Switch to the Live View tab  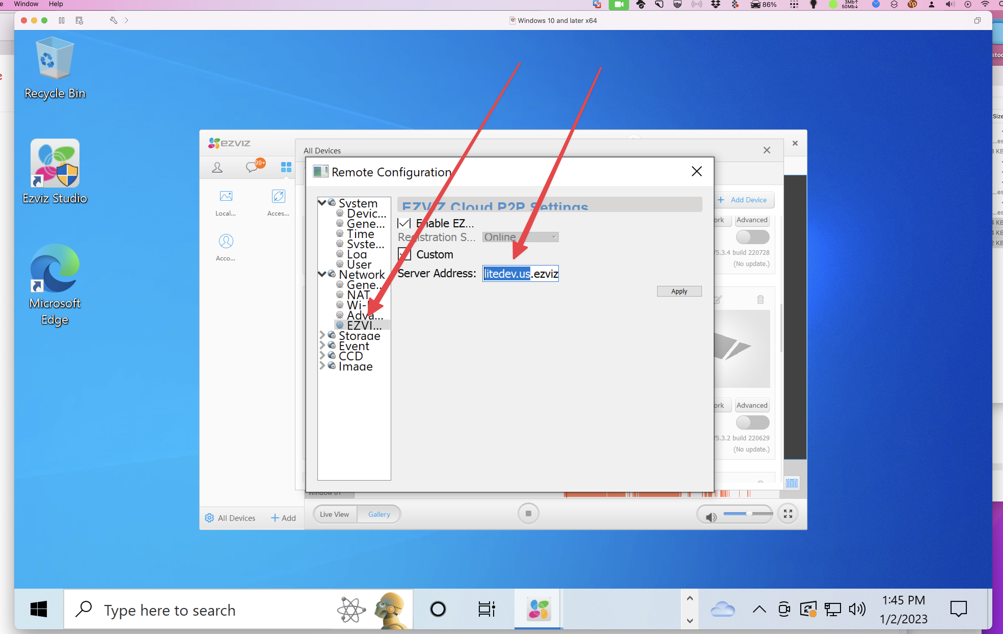[334, 514]
